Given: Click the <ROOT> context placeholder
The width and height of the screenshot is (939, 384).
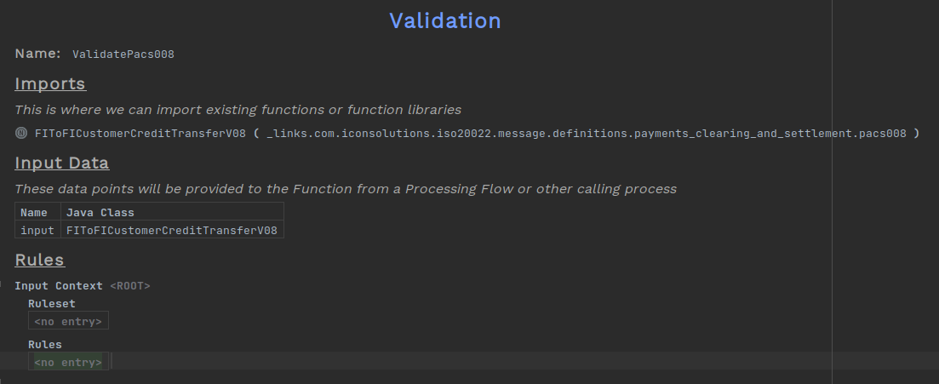Looking at the screenshot, I should coord(129,286).
